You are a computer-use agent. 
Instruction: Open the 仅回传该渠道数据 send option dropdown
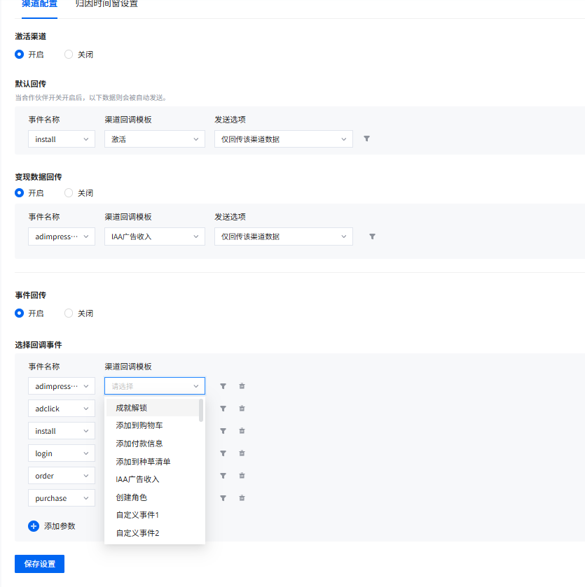pos(283,139)
